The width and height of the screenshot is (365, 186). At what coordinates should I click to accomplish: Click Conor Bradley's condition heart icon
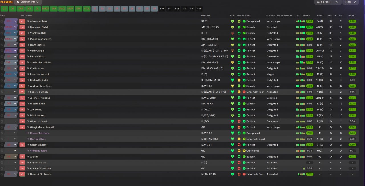pos(232,145)
